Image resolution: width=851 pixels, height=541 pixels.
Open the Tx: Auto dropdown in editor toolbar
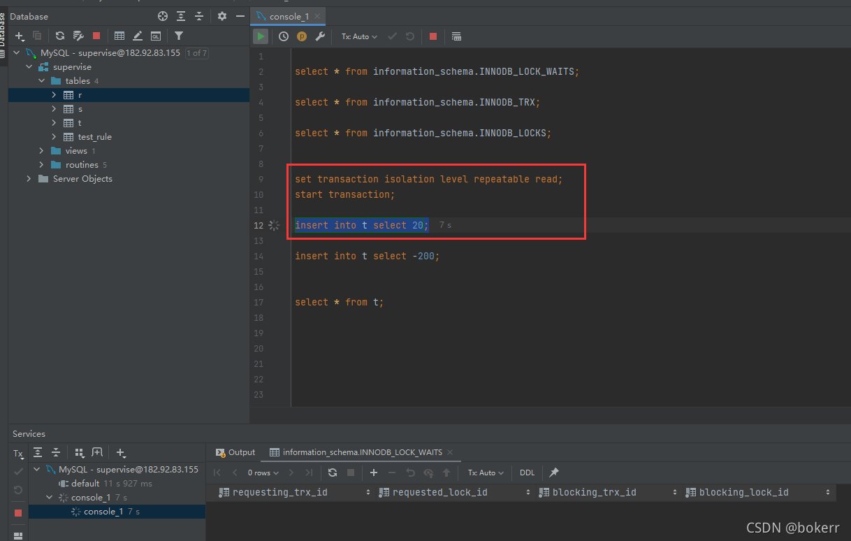pos(359,36)
